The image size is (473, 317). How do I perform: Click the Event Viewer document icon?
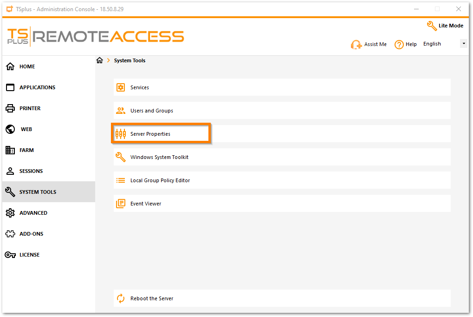(x=121, y=204)
